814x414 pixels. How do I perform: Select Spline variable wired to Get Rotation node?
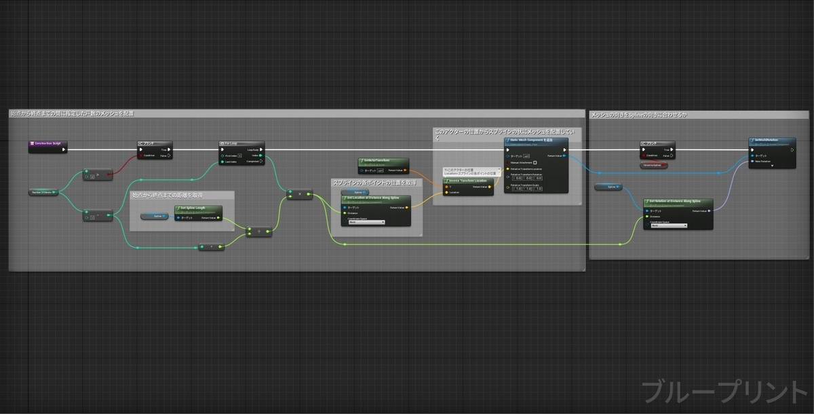(608, 187)
